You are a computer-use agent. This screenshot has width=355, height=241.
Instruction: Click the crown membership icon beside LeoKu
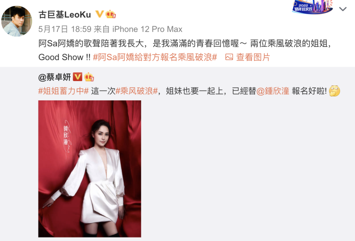pos(111,14)
